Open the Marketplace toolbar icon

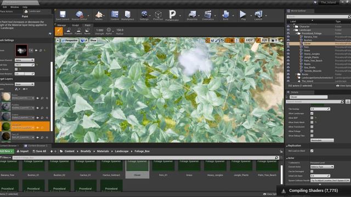coord(128,15)
